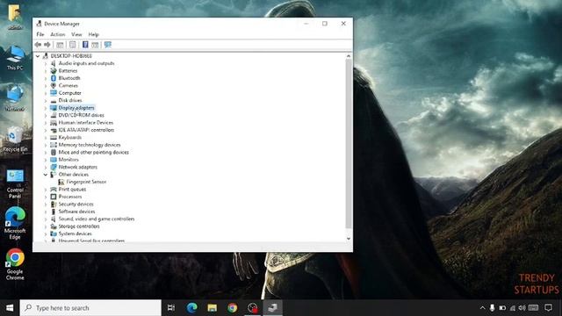Screen dimensions: 562x316
Task: Click the microphone icon in system tray
Action: point(492,308)
